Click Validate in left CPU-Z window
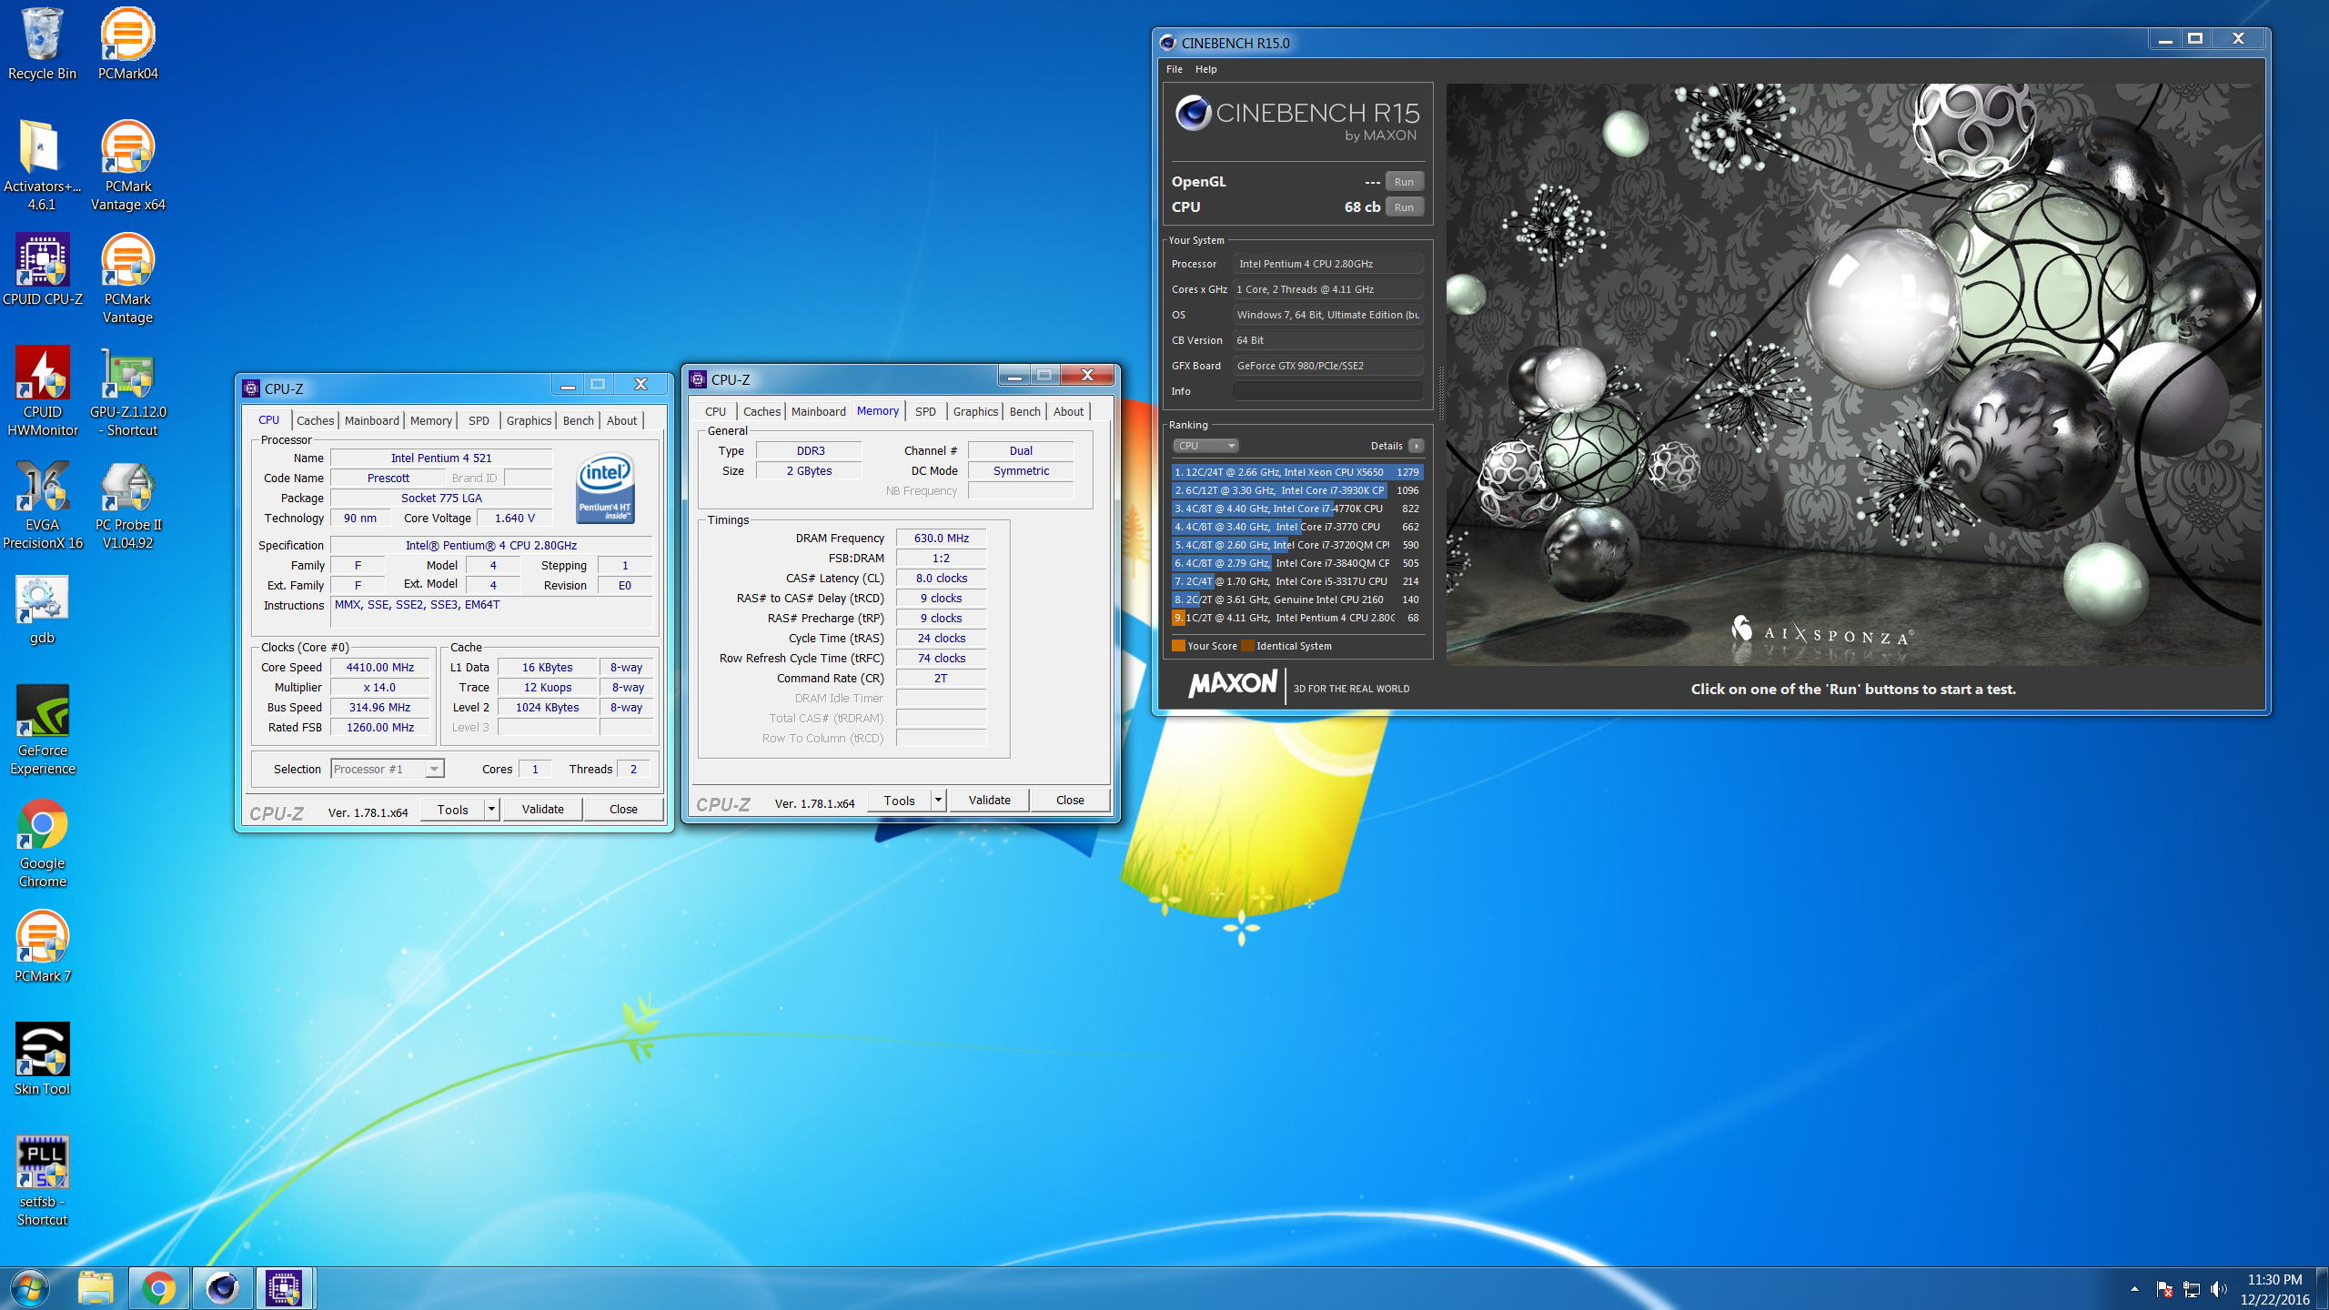This screenshot has width=2329, height=1310. pyautogui.click(x=542, y=809)
